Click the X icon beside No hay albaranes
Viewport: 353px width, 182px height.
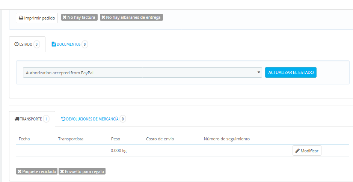click(103, 17)
